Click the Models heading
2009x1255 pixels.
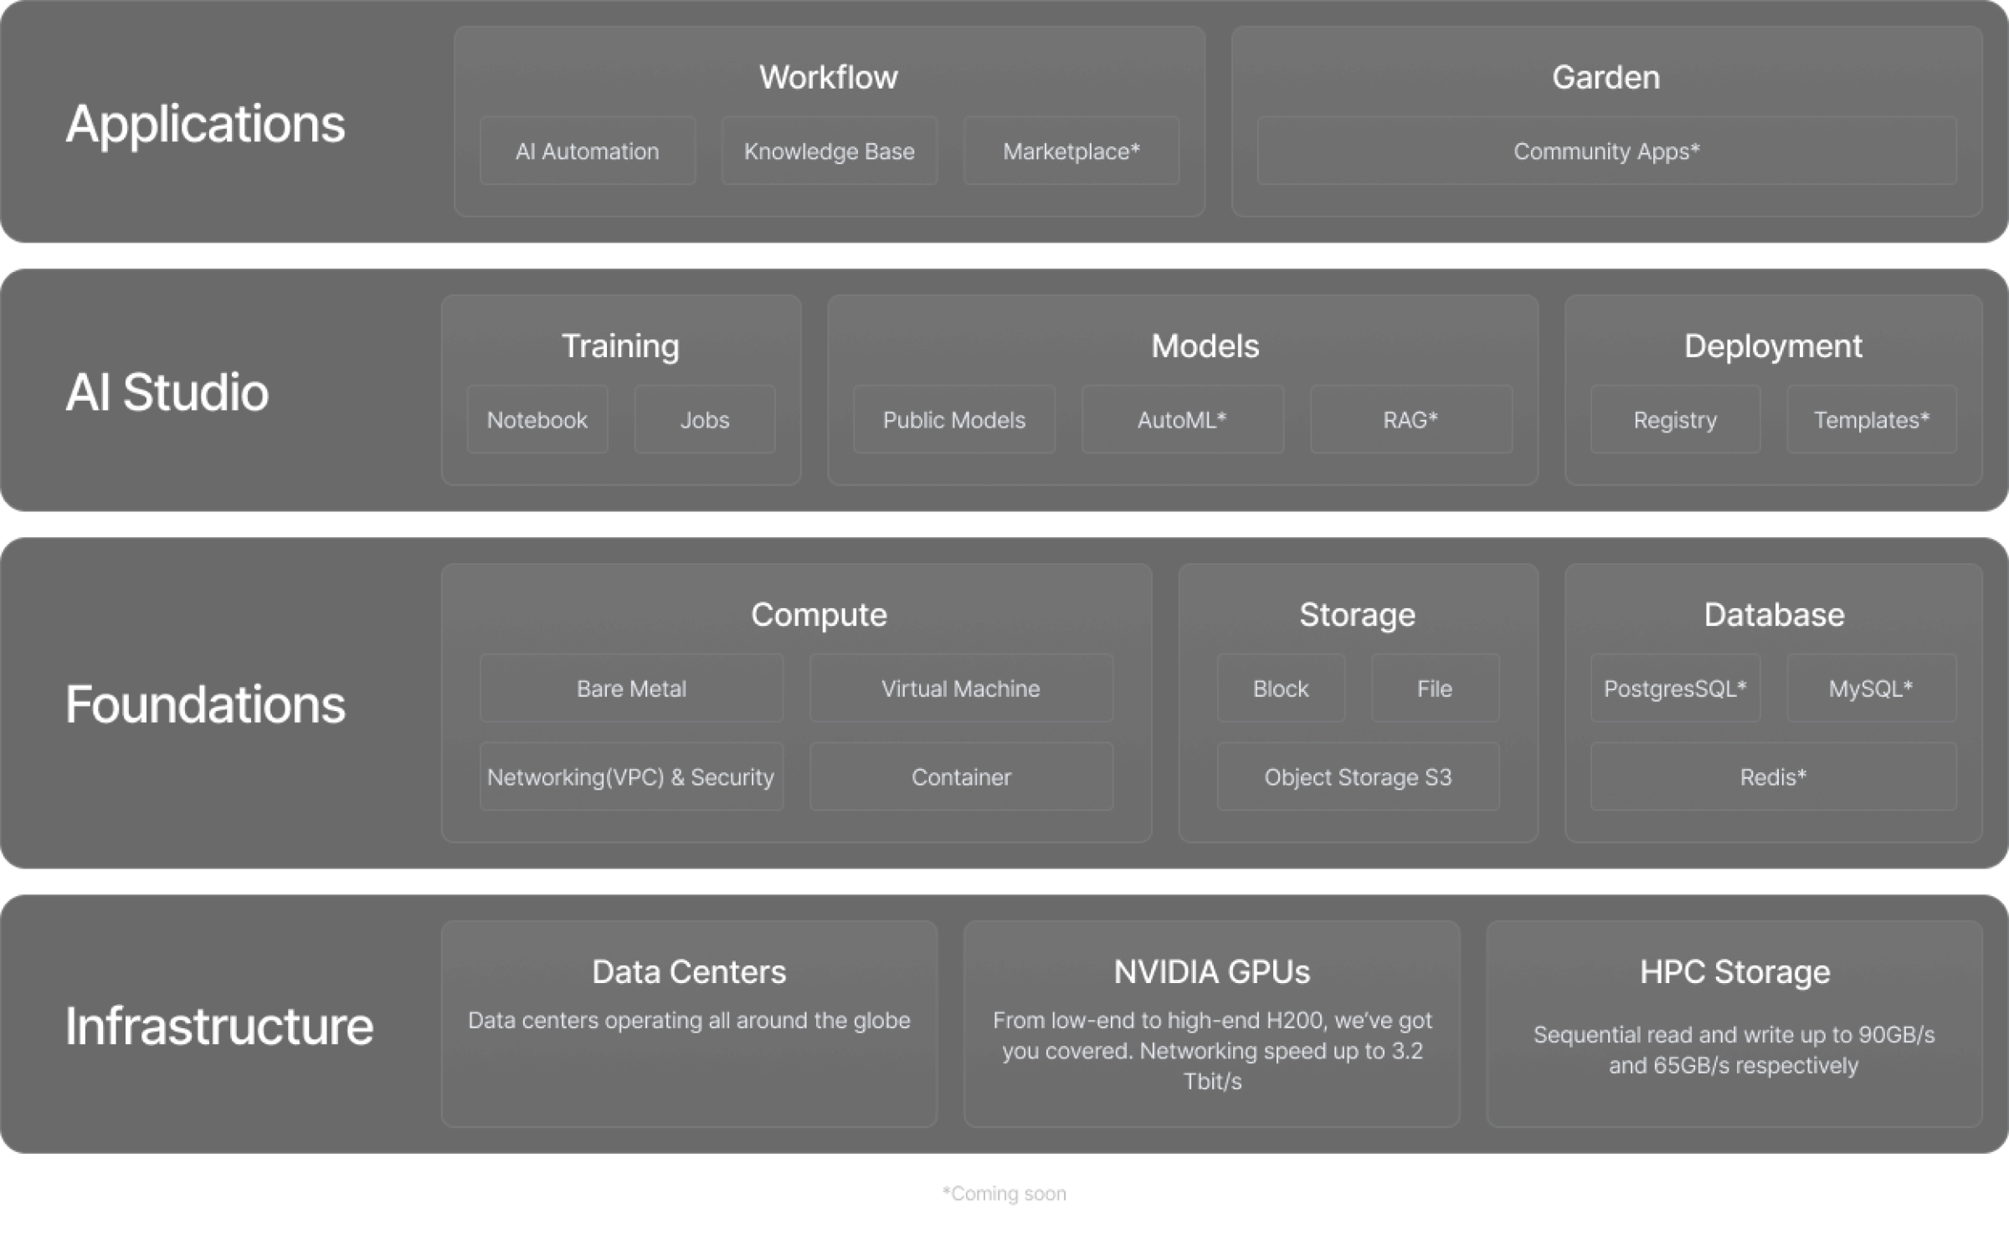(x=1205, y=346)
